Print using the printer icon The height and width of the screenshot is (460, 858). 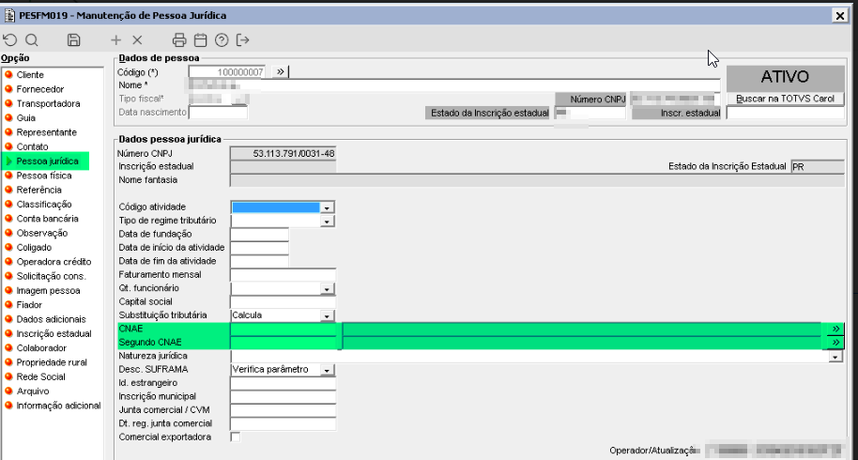179,40
